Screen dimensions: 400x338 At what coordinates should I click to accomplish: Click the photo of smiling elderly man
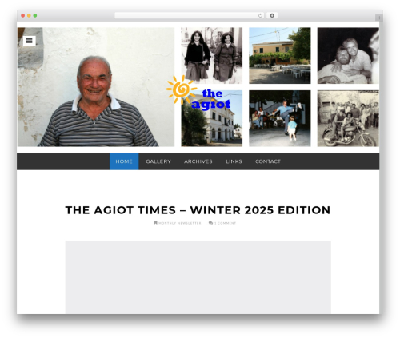(96, 87)
